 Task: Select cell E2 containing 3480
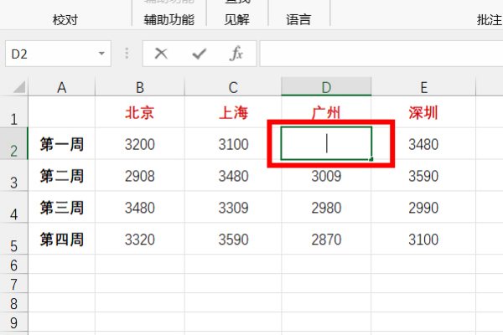tap(423, 143)
